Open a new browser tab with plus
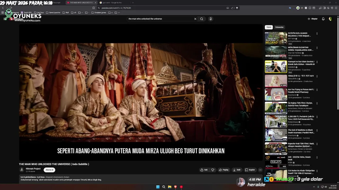This screenshot has width=339, height=190. (133, 3)
